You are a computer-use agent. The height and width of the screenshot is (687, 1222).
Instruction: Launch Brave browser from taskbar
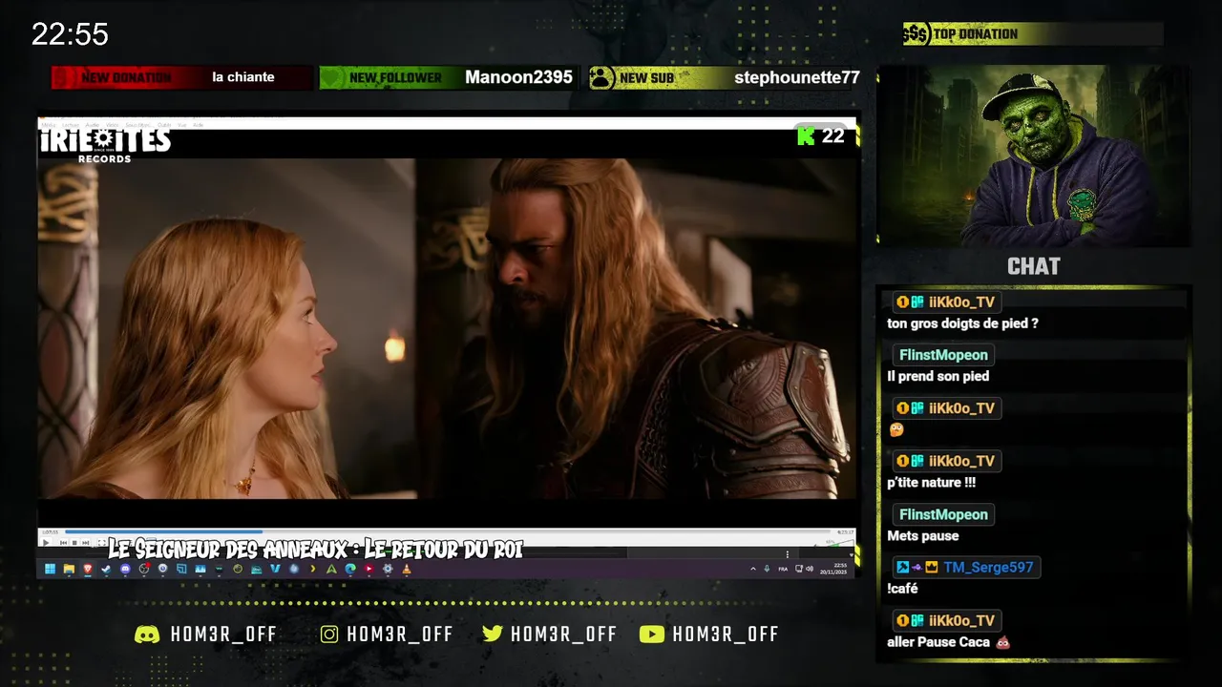(x=88, y=569)
